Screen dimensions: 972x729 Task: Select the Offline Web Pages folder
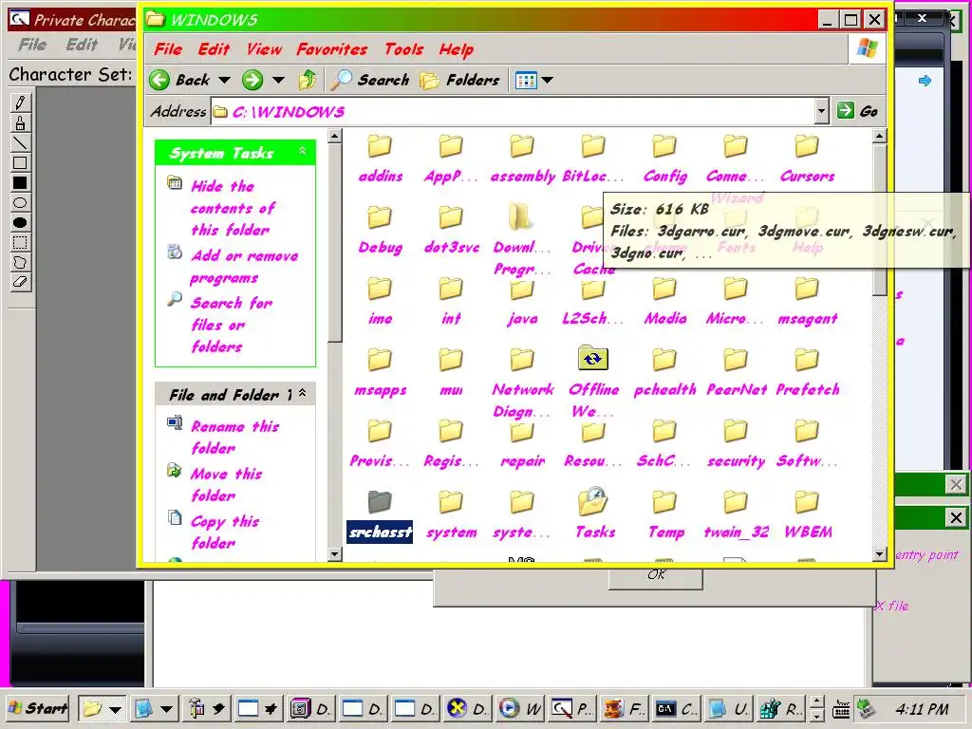coord(593,383)
